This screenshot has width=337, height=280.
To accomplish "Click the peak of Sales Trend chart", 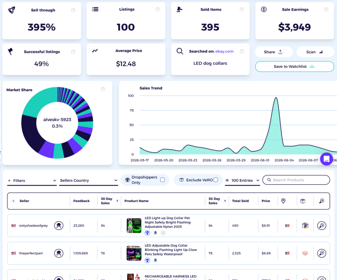I will click(276, 98).
